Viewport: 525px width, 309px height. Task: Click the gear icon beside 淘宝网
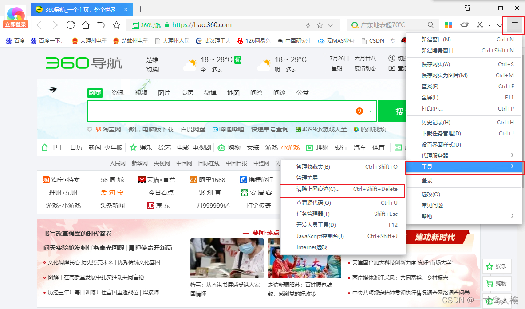[89, 129]
